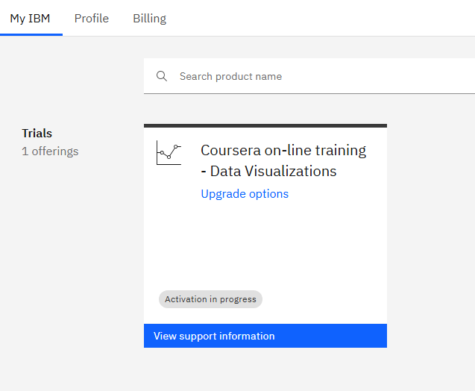Click the Trials section heading
The width and height of the screenshot is (475, 391).
point(37,134)
